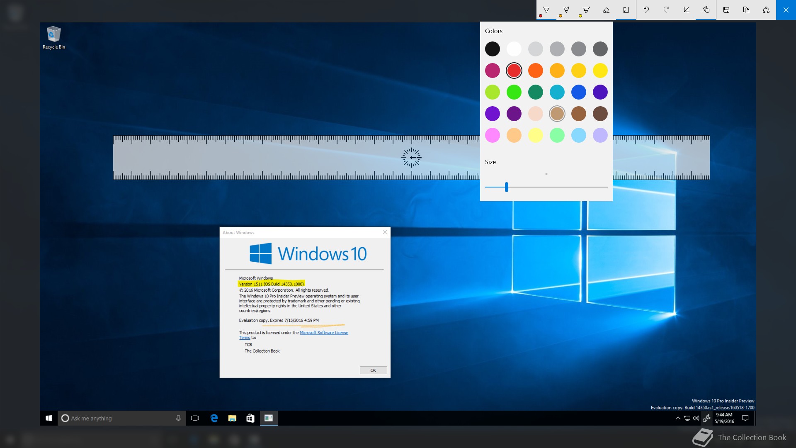Image resolution: width=796 pixels, height=448 pixels.
Task: Activate the crop tool
Action: [686, 10]
